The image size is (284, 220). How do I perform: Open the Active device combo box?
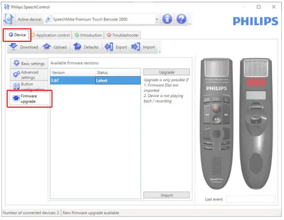(x=102, y=19)
